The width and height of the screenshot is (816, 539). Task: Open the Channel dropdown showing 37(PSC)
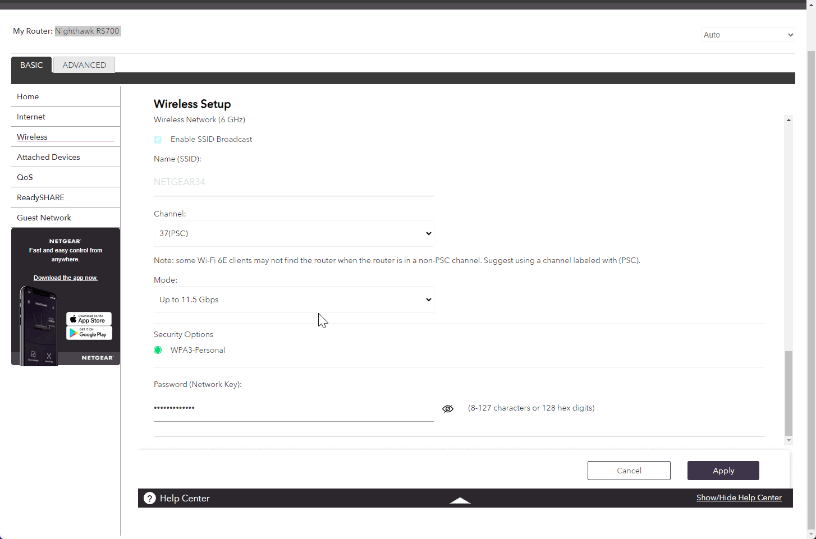point(294,233)
